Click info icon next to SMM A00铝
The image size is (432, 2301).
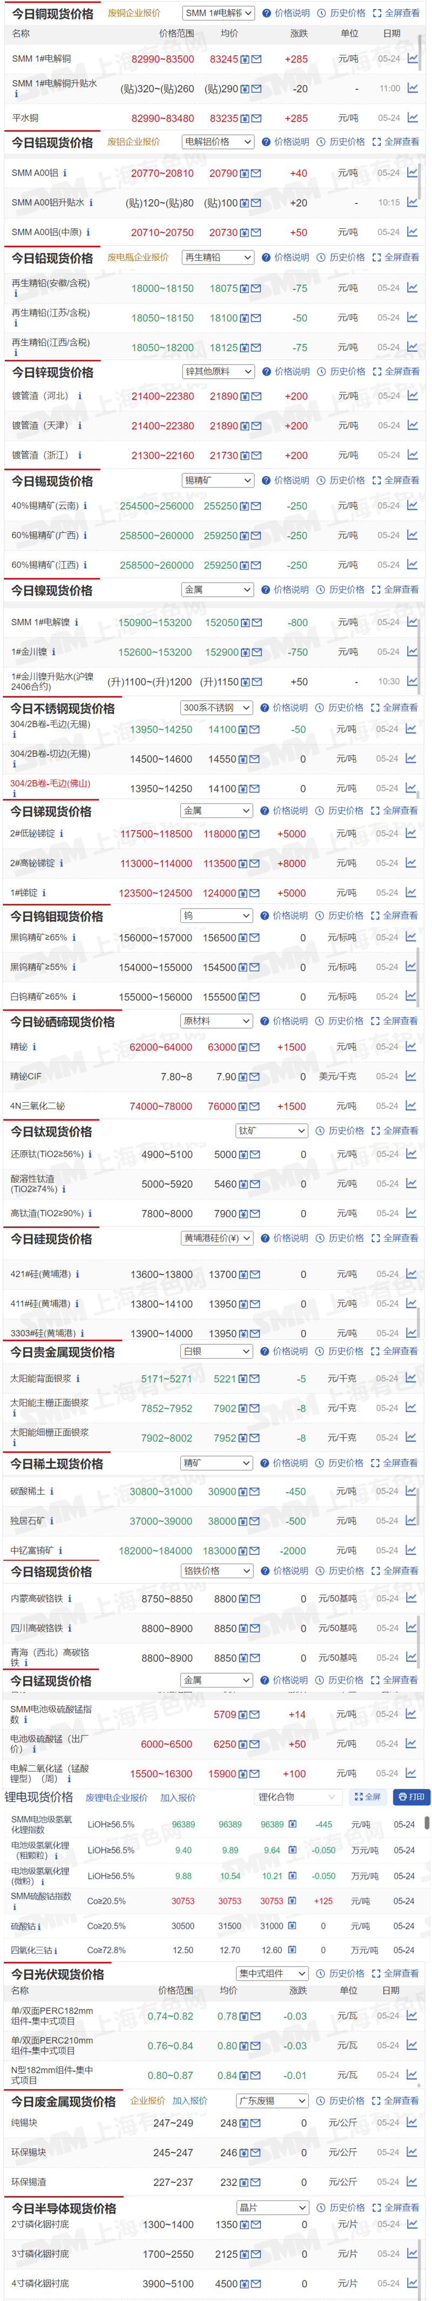point(65,173)
